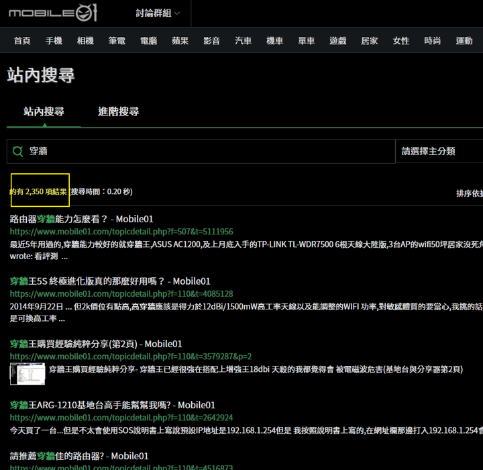
Task: Open the 蘋果 nav section
Action: coord(180,40)
